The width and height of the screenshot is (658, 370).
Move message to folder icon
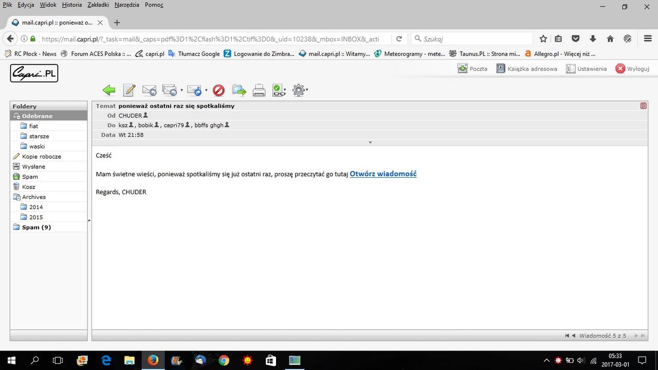point(239,90)
